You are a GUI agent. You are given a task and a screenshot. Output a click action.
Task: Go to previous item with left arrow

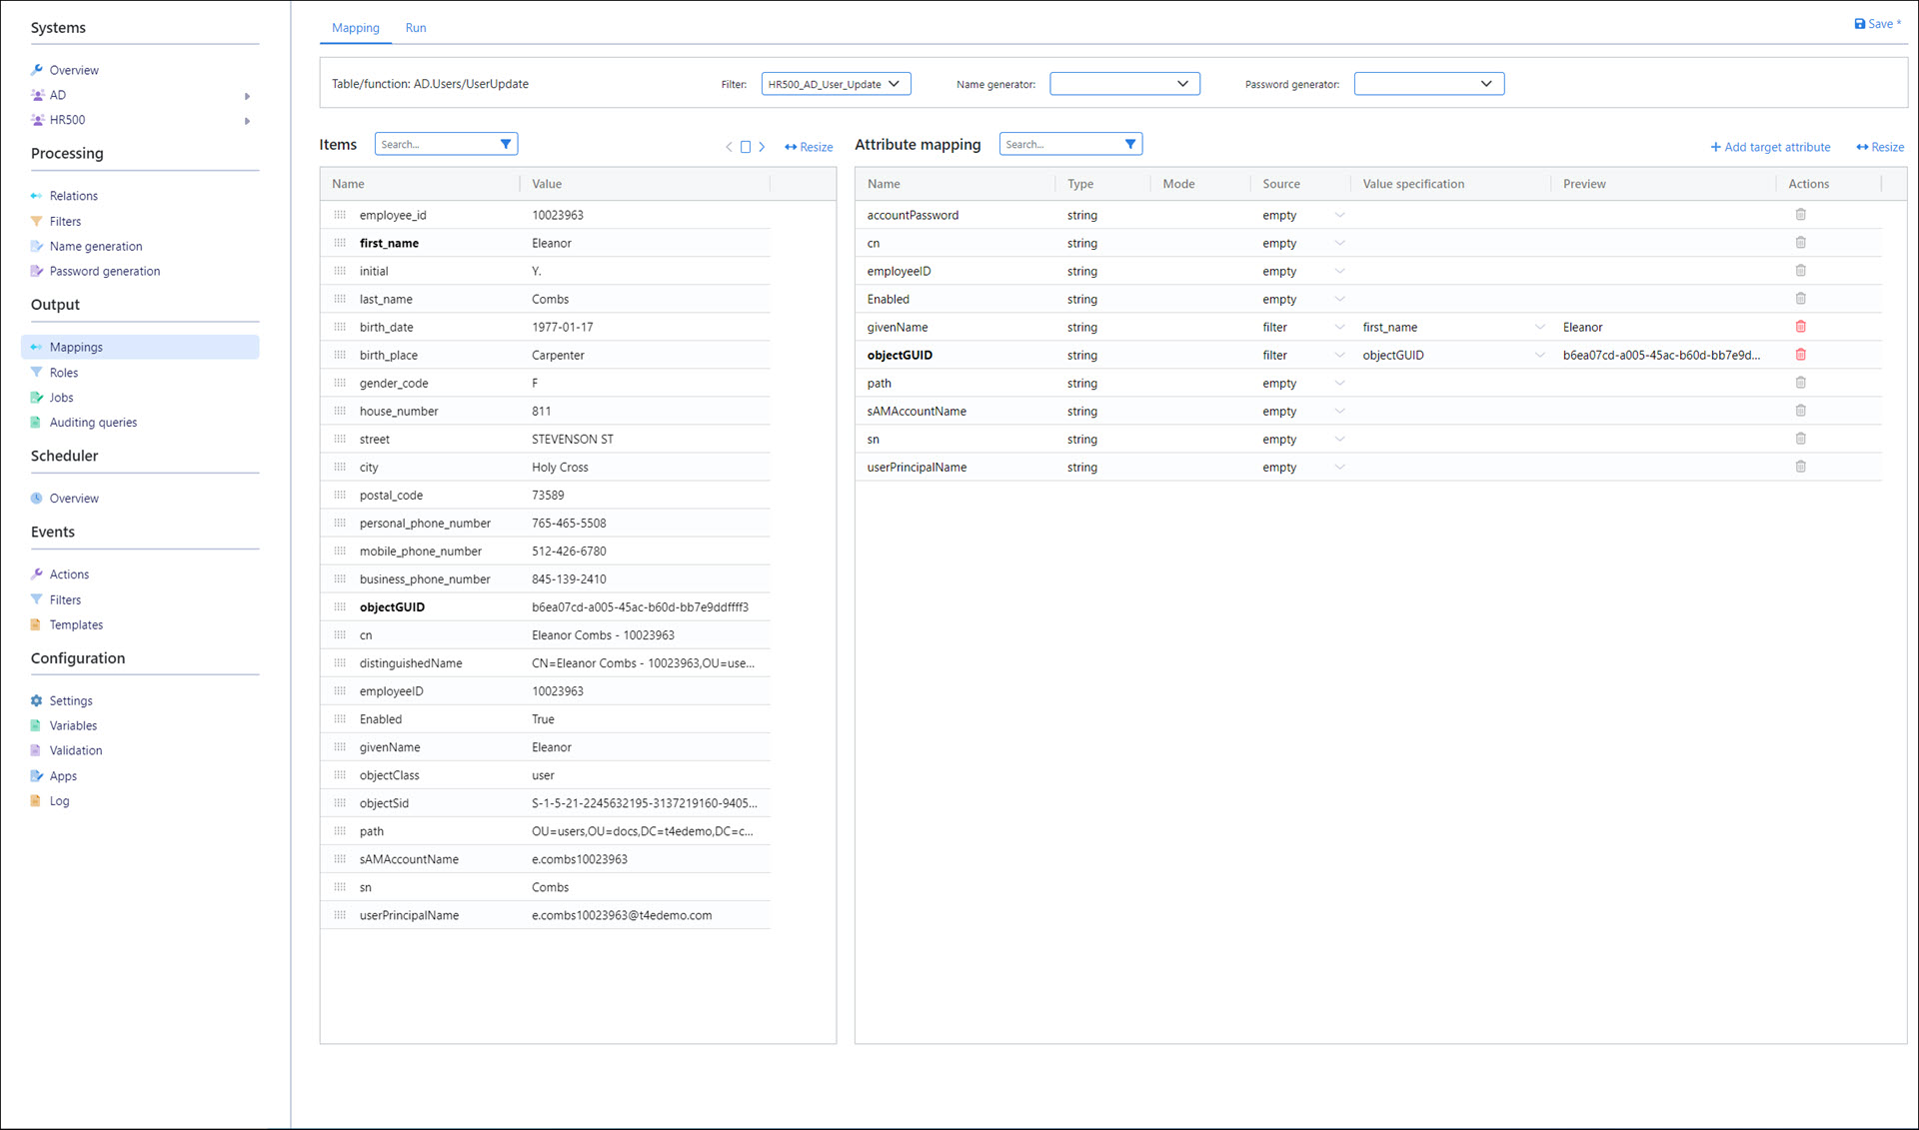tap(729, 147)
